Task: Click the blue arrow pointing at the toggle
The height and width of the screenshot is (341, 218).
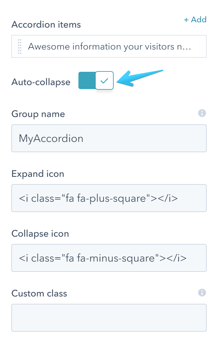Action: tap(140, 78)
